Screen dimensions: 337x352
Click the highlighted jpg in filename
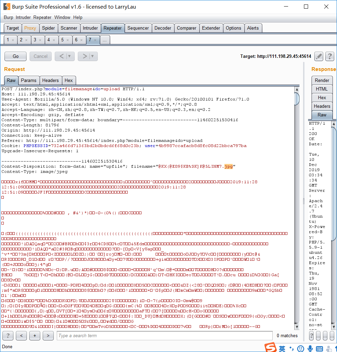pos(229,166)
